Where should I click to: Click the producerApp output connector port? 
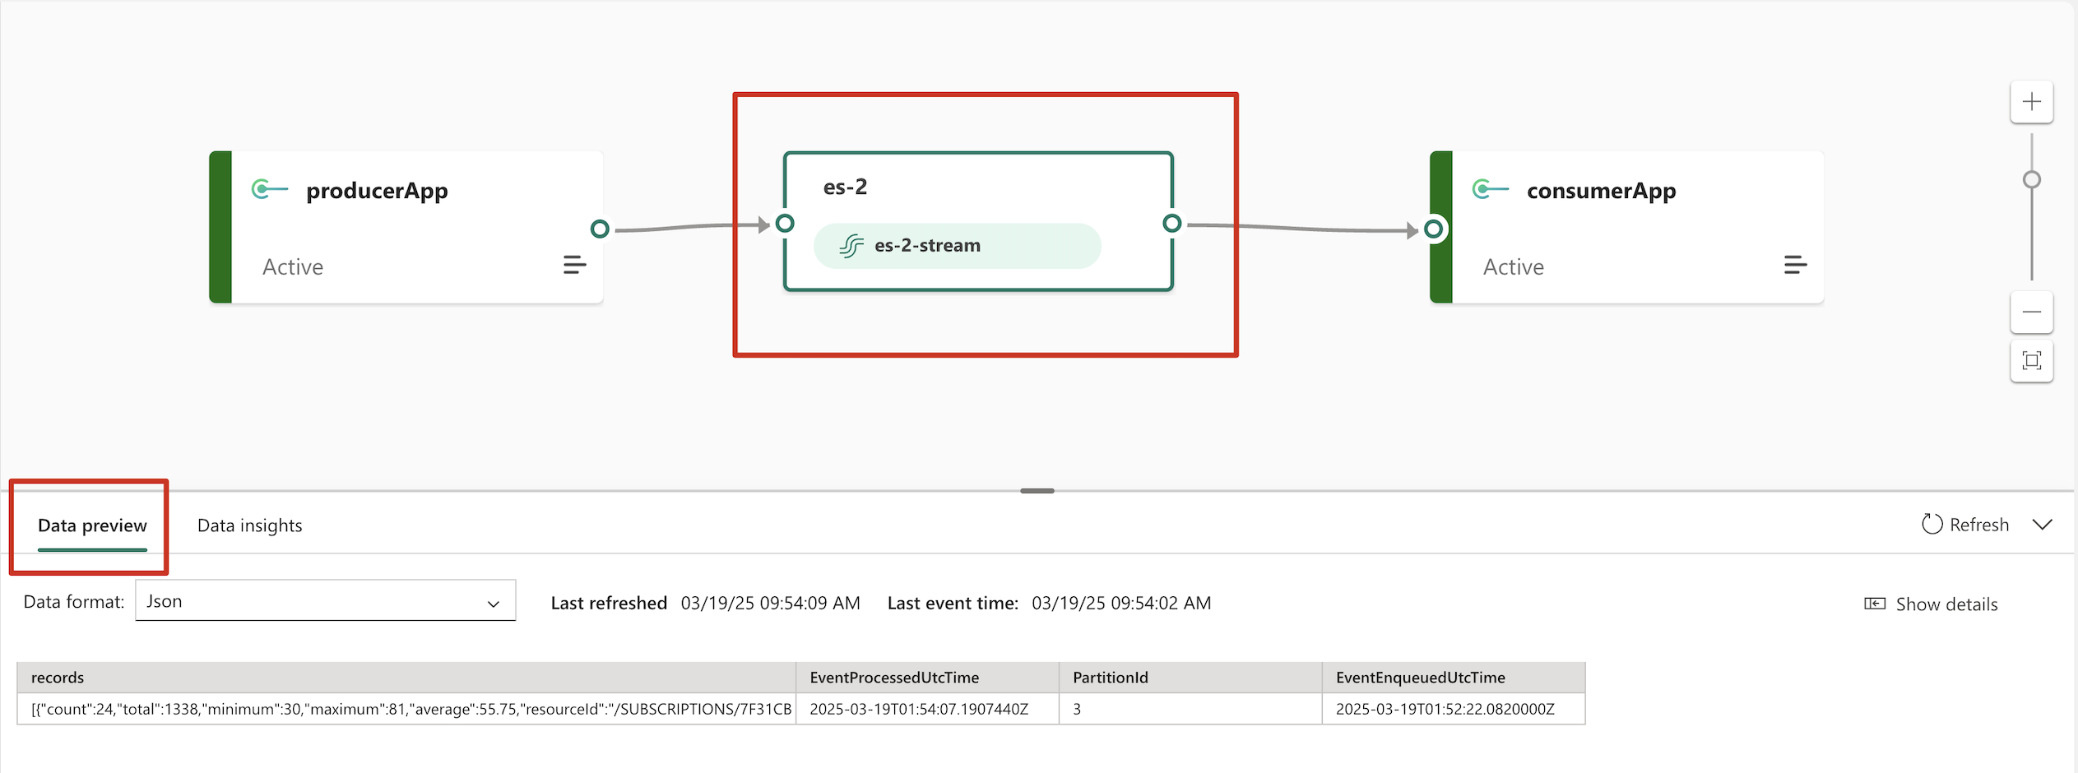point(600,229)
